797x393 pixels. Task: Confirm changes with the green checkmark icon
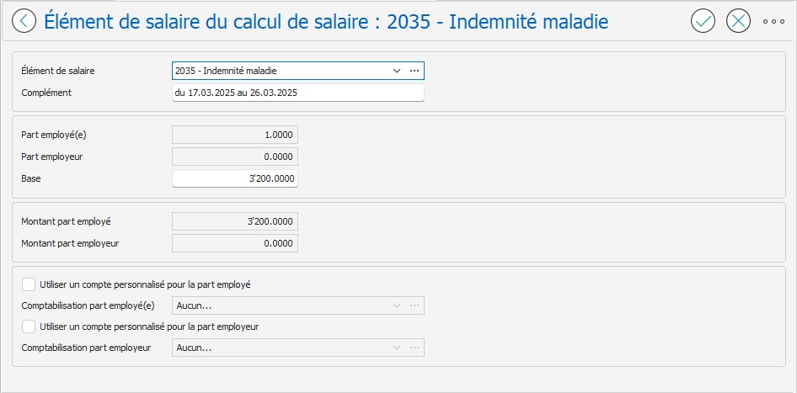703,21
